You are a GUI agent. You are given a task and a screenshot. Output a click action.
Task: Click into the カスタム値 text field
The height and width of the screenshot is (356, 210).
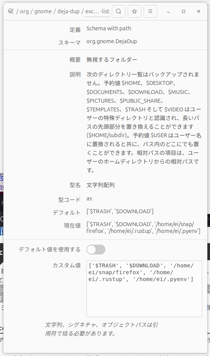point(144,289)
